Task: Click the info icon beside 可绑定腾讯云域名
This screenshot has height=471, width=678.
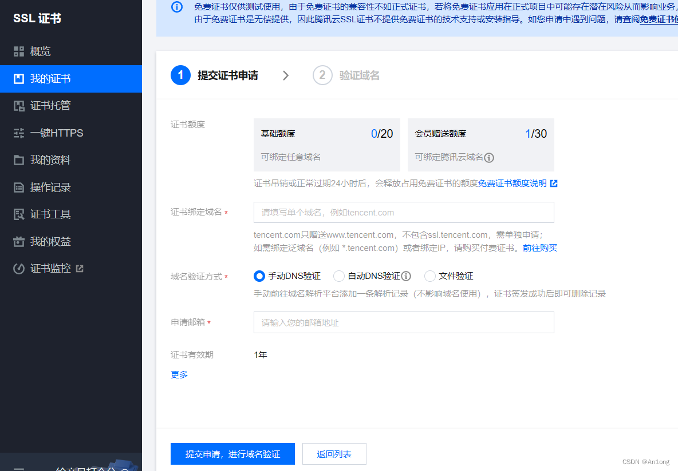Action: [488, 158]
